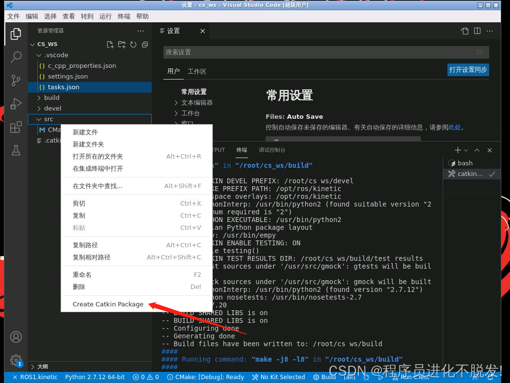Close the 设置 editor tab

coord(203,31)
